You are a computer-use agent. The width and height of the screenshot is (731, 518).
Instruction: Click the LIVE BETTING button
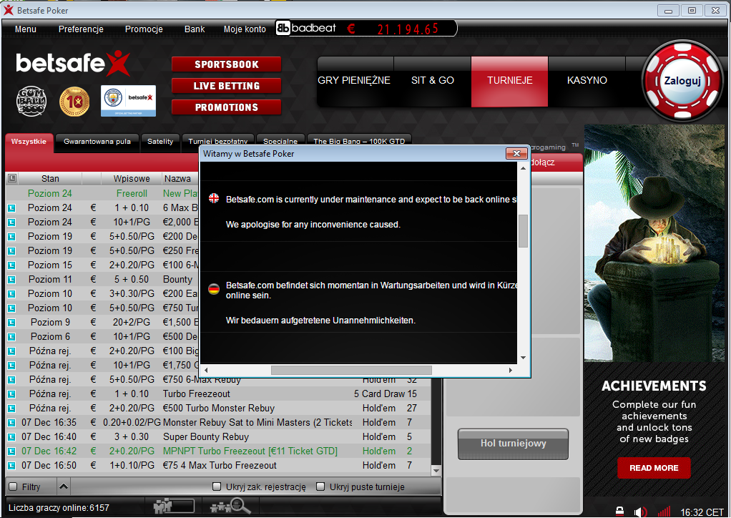pyautogui.click(x=227, y=86)
